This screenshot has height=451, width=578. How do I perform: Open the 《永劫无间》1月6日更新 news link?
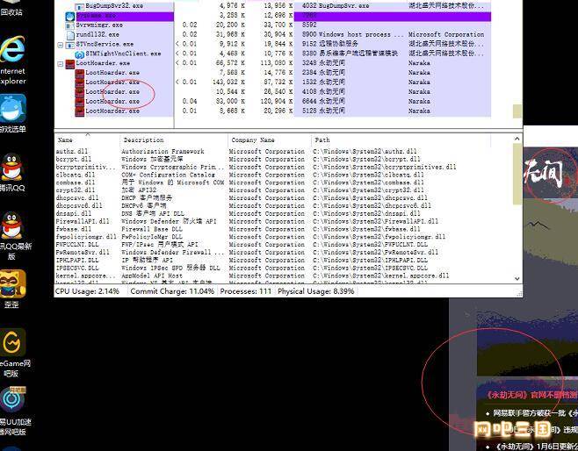click(x=537, y=447)
